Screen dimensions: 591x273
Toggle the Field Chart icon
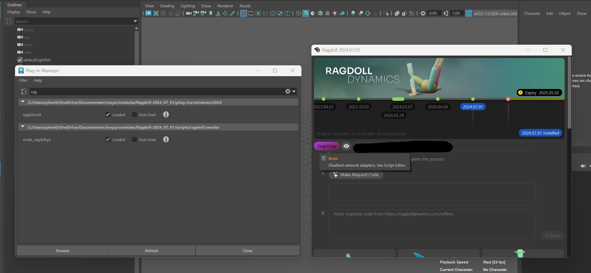(x=273, y=14)
